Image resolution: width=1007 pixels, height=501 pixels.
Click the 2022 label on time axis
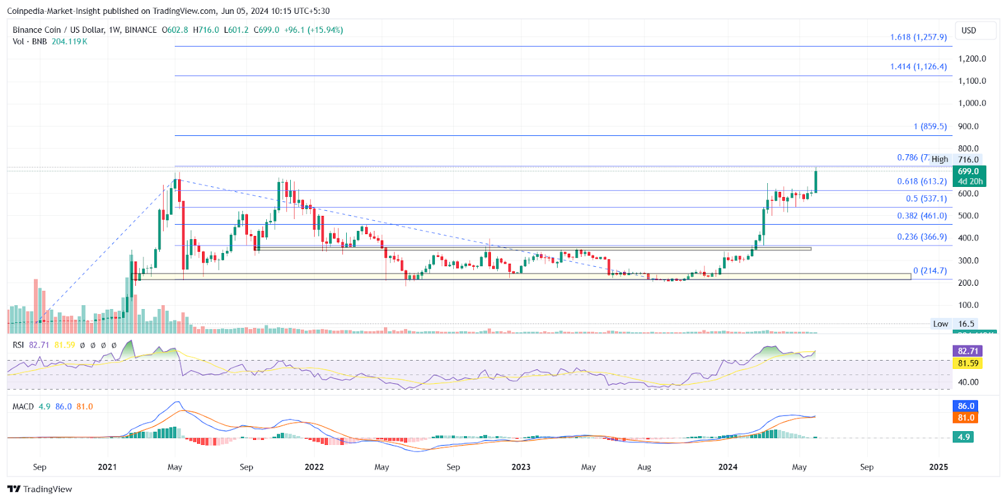pos(314,467)
